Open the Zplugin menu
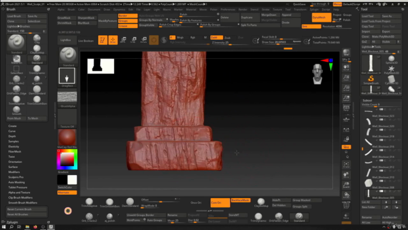 (314, 10)
